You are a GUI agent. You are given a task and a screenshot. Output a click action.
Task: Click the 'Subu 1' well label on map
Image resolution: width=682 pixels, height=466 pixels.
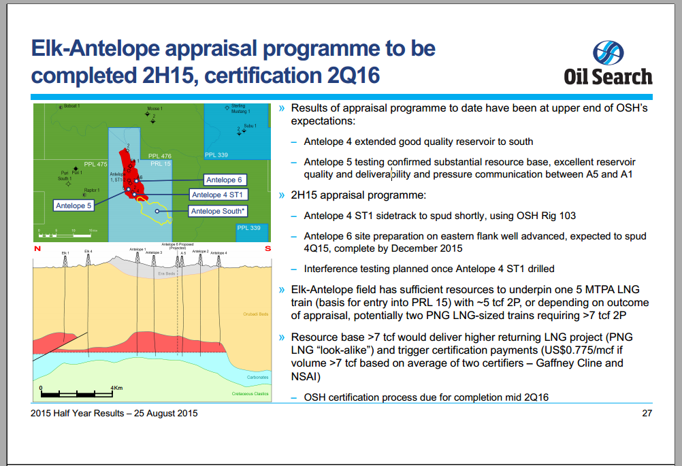coord(250,126)
